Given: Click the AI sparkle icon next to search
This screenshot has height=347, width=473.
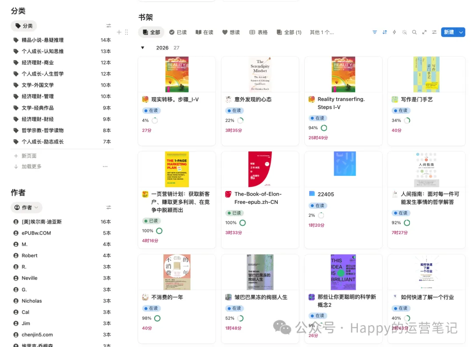Looking at the screenshot, I should point(404,32).
